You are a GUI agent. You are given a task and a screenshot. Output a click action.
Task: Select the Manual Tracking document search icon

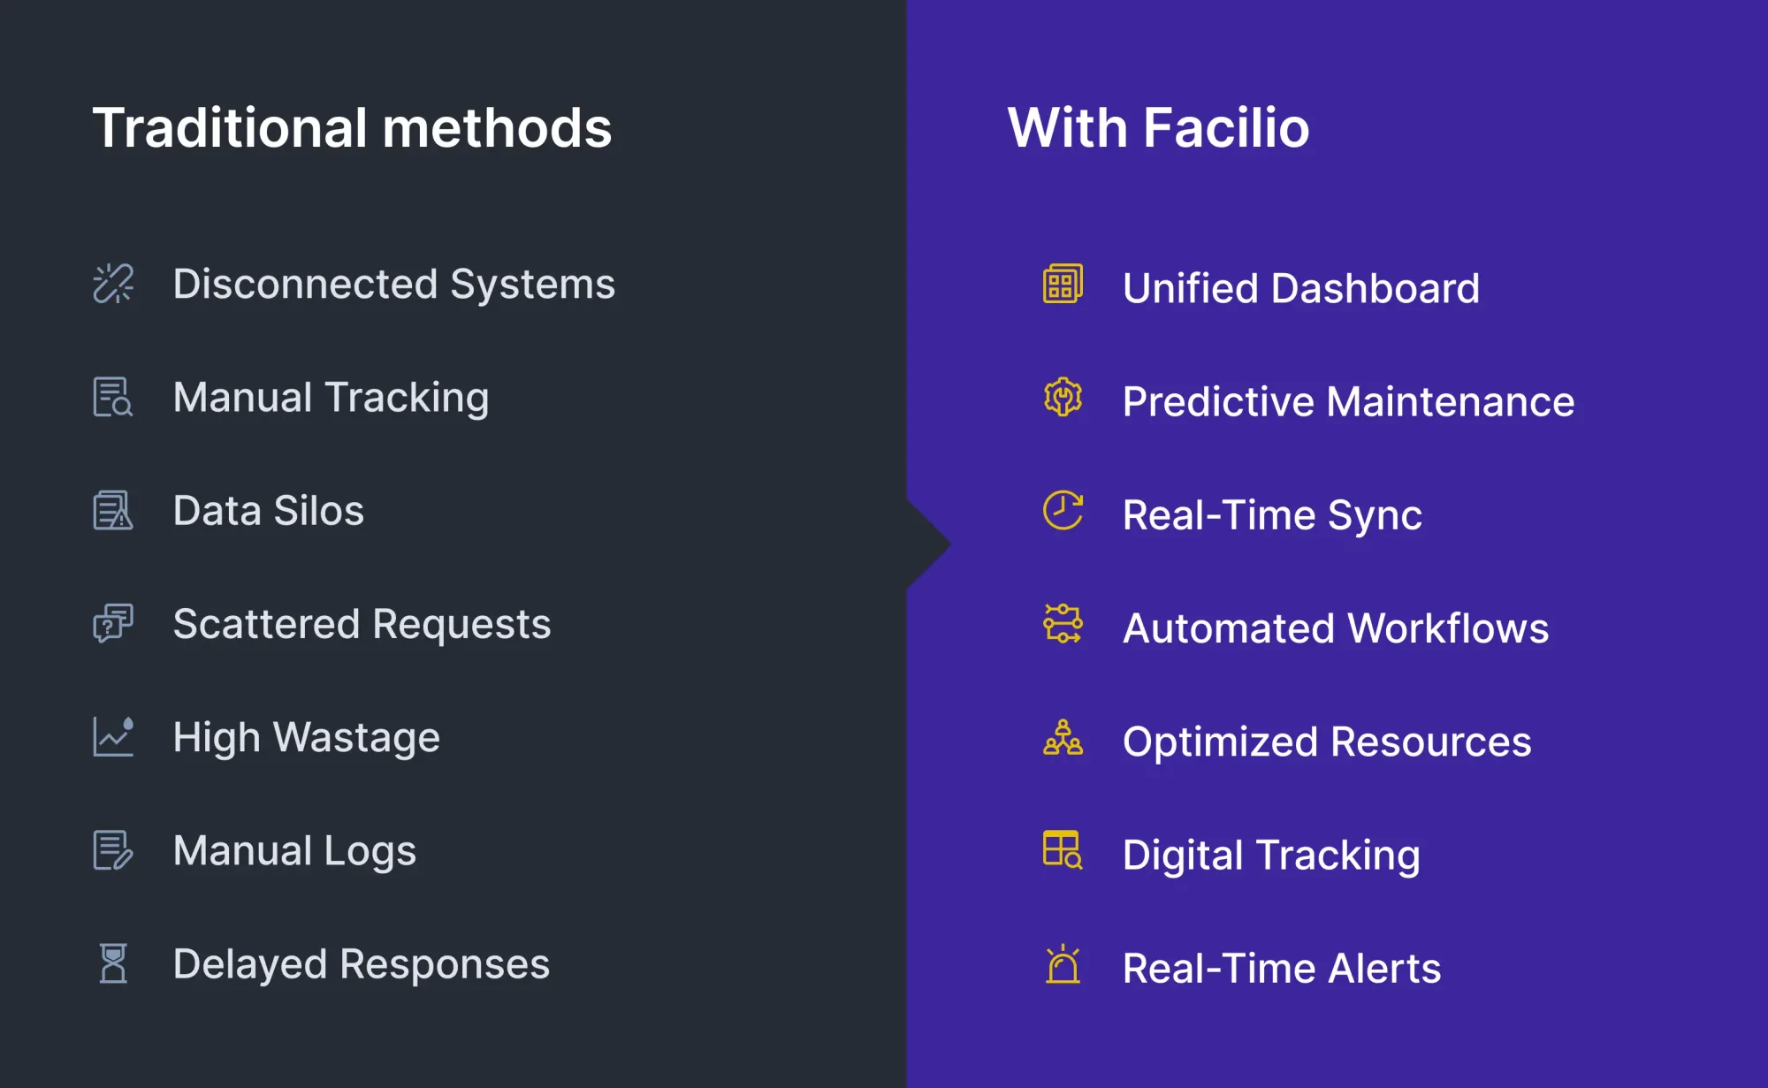pyautogui.click(x=113, y=397)
